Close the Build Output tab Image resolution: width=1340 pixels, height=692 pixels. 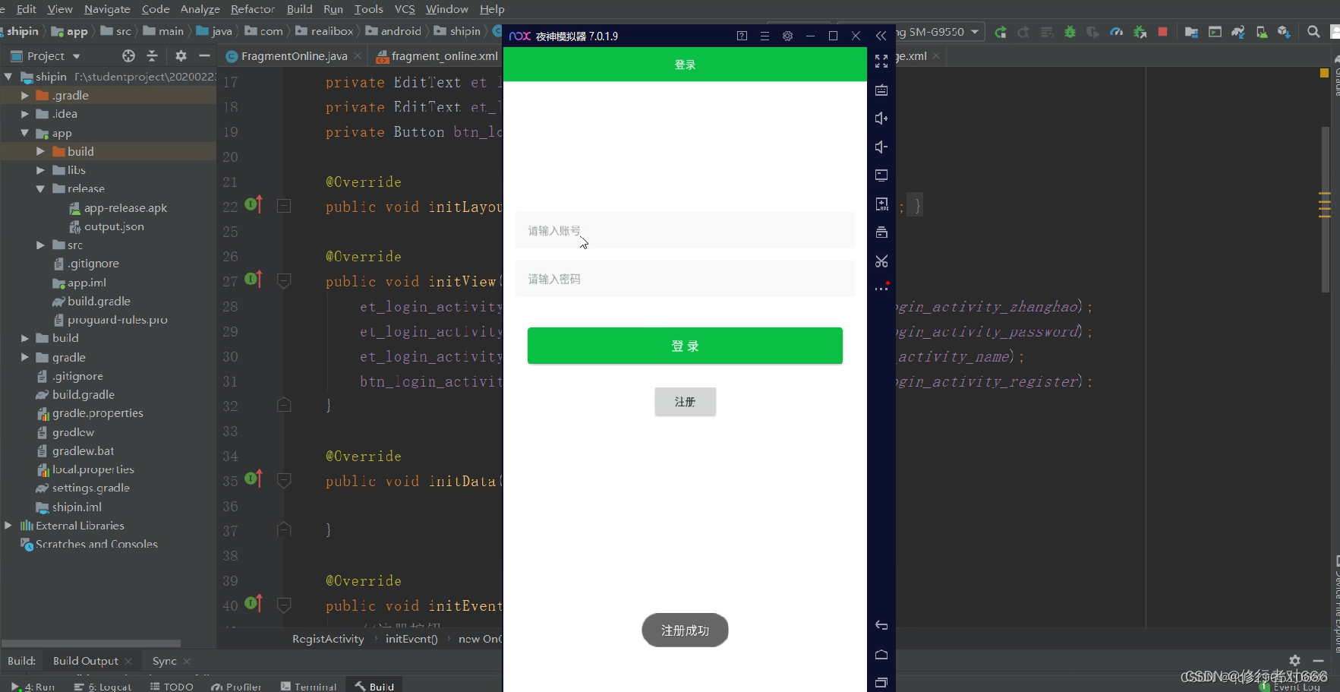point(128,662)
